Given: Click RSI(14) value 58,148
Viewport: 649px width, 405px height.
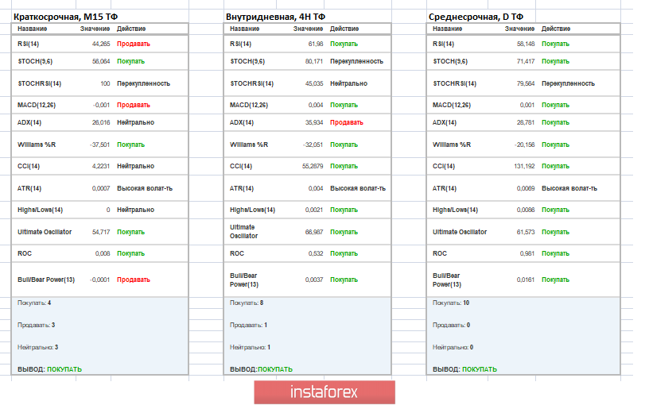Looking at the screenshot, I should pyautogui.click(x=526, y=44).
